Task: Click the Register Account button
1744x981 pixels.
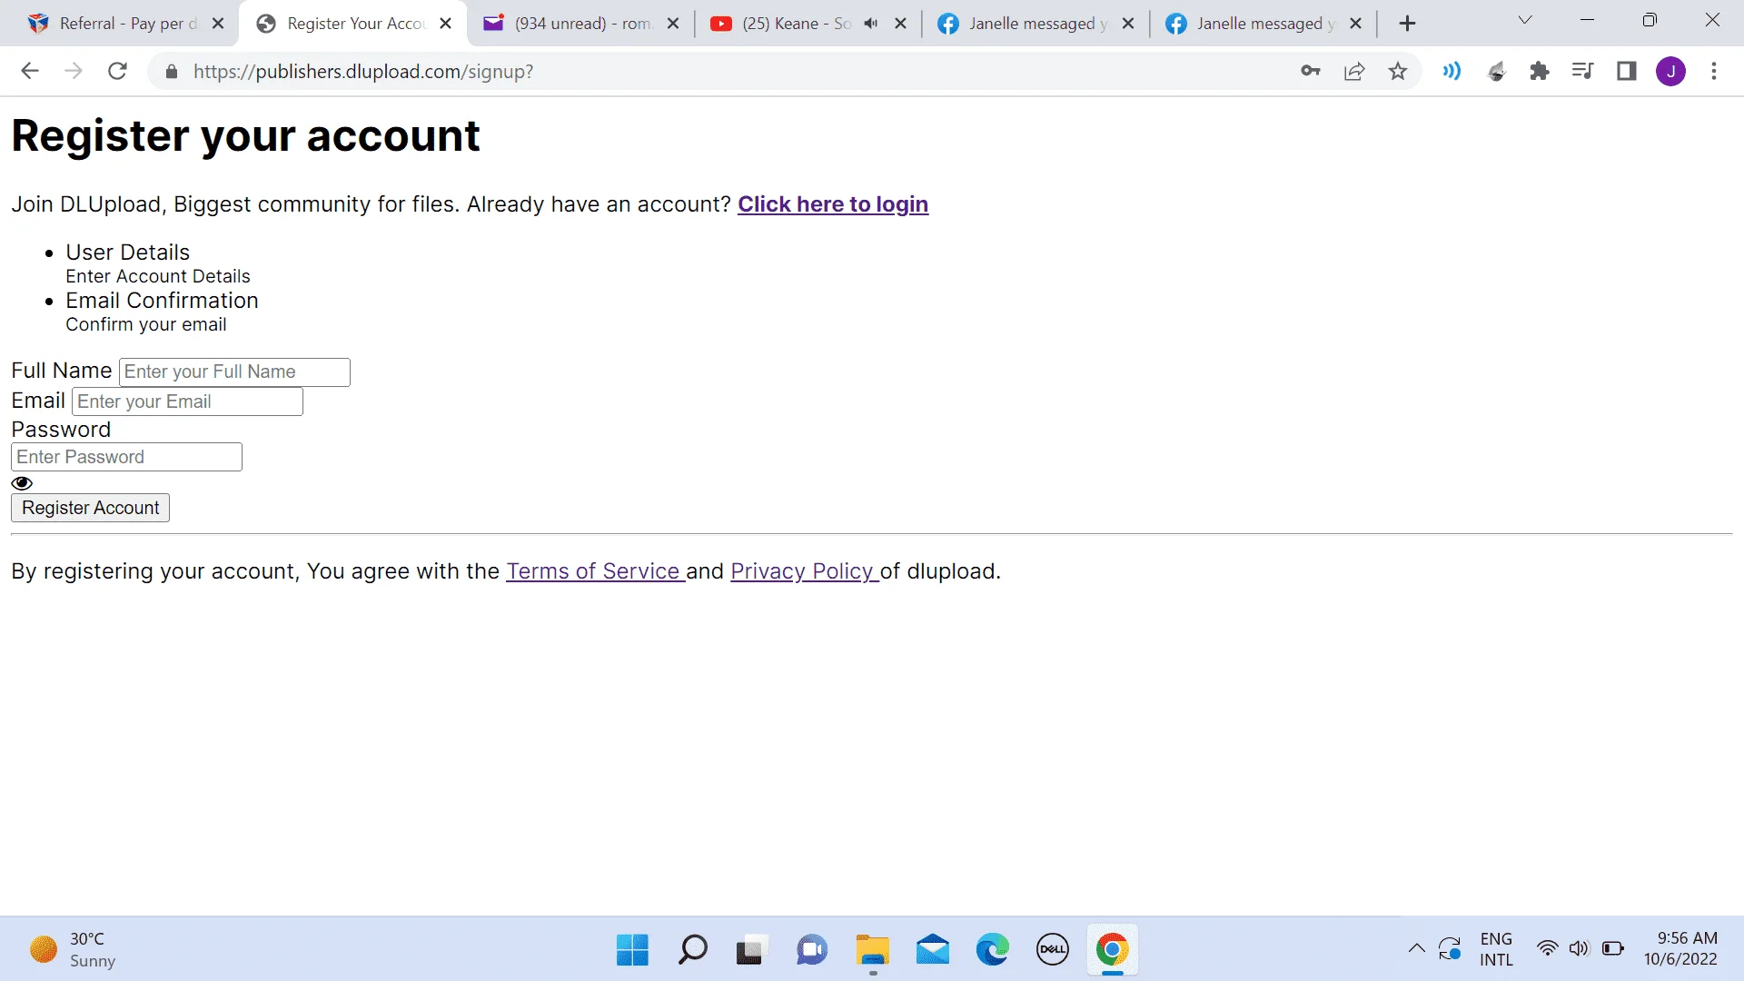Action: click(90, 508)
